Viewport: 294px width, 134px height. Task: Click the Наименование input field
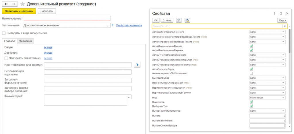tap(67, 18)
